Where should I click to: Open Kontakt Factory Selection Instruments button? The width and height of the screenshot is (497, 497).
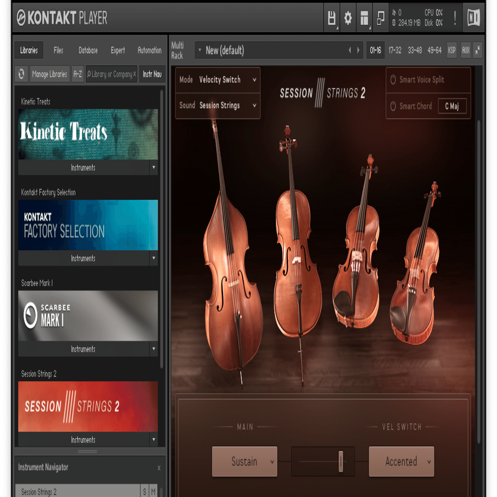(x=84, y=258)
